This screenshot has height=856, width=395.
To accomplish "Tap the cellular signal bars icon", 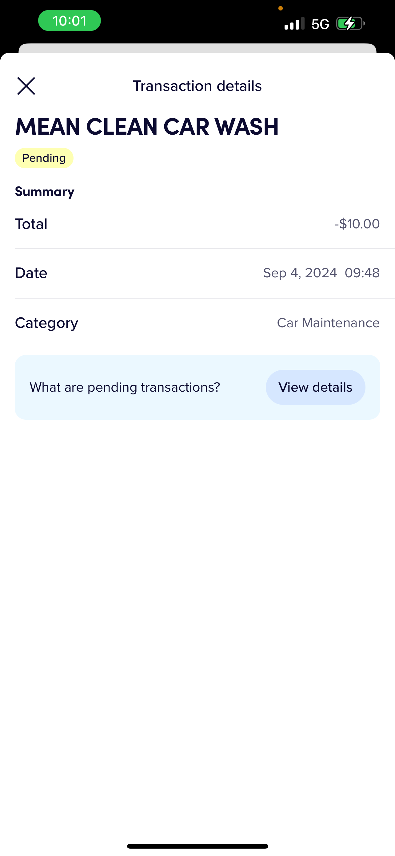I will click(294, 24).
